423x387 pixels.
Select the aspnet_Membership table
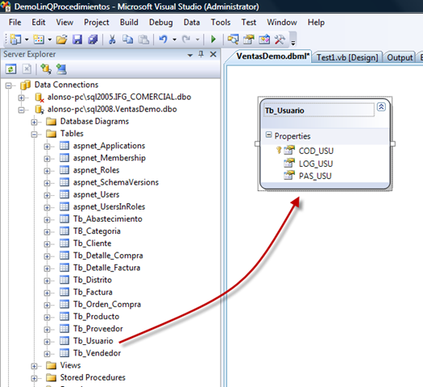click(x=110, y=158)
